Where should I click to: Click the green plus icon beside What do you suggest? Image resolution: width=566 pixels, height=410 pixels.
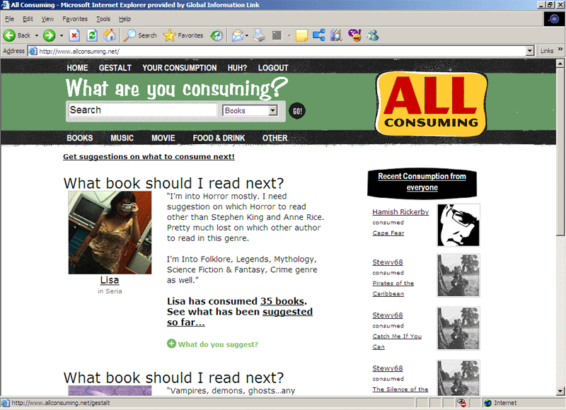(171, 344)
